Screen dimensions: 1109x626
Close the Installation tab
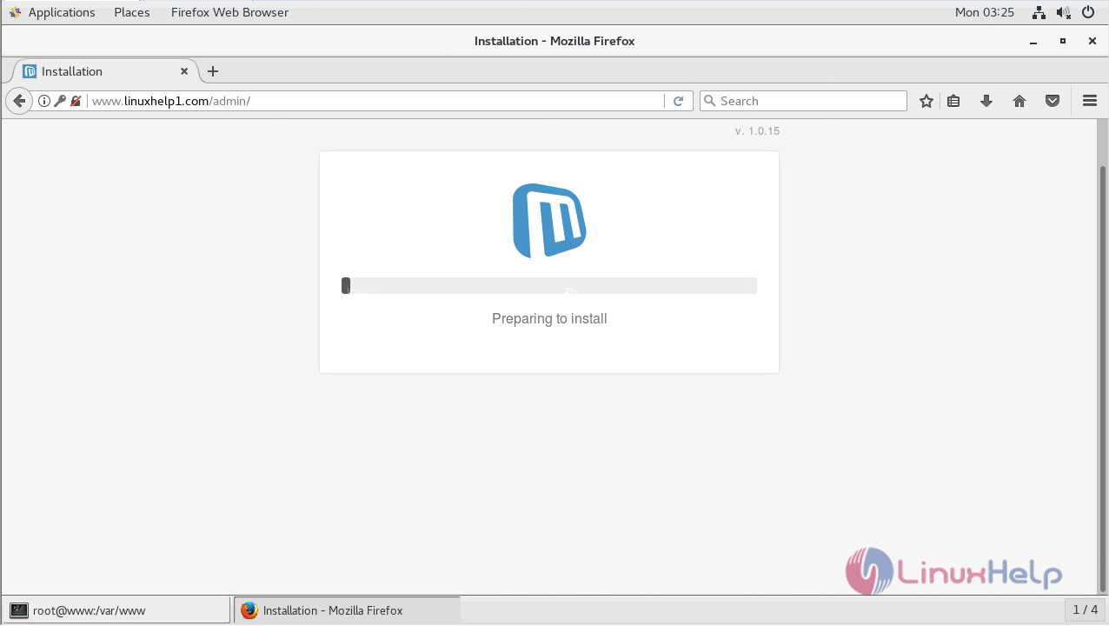pyautogui.click(x=184, y=71)
